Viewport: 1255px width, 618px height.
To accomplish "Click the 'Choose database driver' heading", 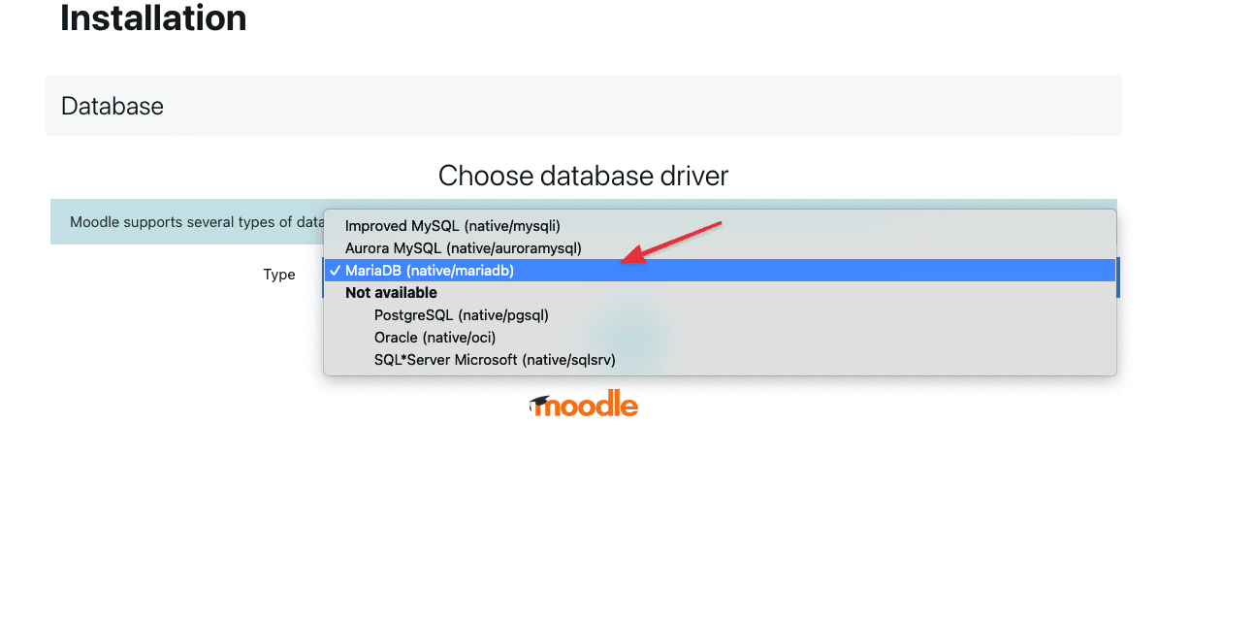I will point(583,176).
